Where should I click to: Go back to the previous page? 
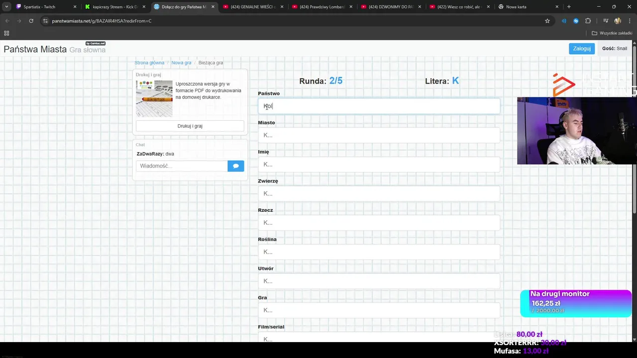[7, 21]
